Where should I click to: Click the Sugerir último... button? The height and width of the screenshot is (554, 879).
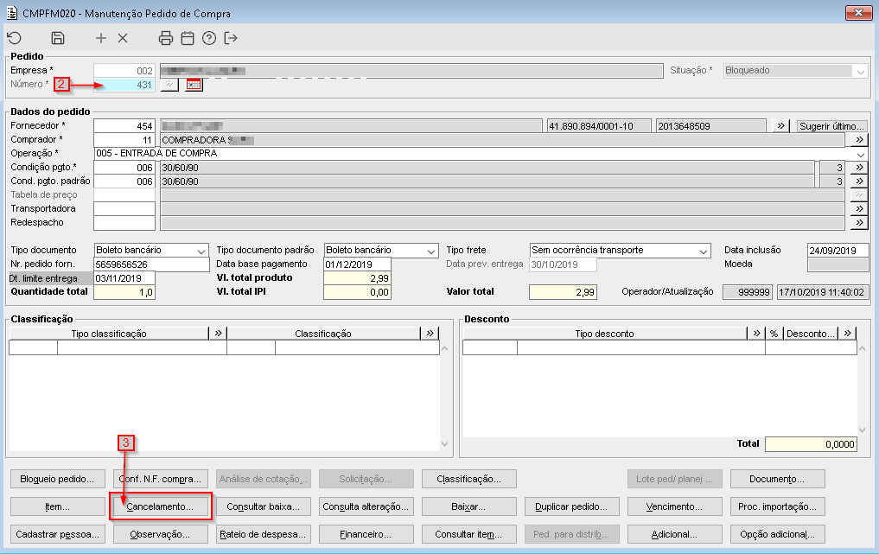click(x=832, y=125)
